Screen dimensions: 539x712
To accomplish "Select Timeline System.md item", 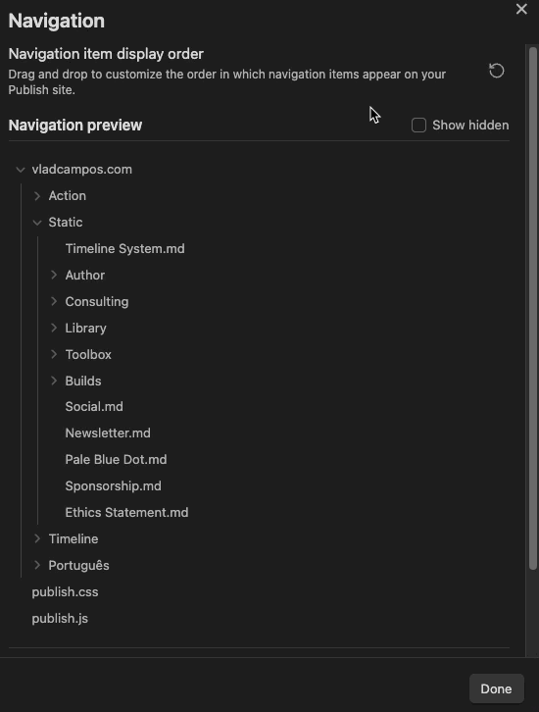I will [x=124, y=249].
